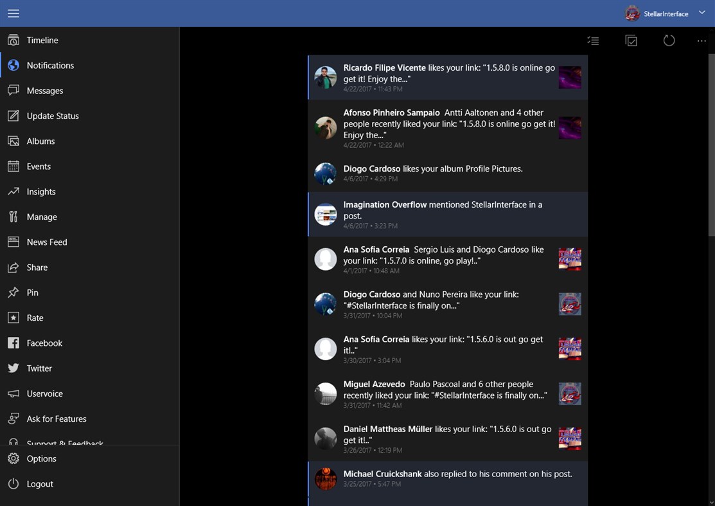Screen dimensions: 715x506
Task: Open Facebook from the sidebar
Action: click(x=42, y=343)
